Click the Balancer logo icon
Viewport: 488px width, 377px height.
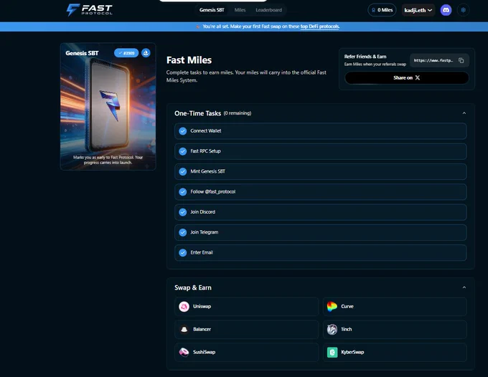click(184, 329)
